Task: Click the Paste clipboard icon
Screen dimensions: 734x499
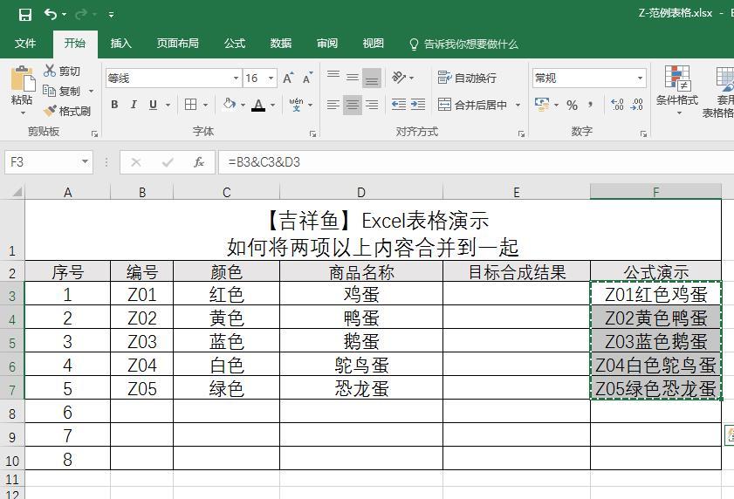Action: click(22, 79)
